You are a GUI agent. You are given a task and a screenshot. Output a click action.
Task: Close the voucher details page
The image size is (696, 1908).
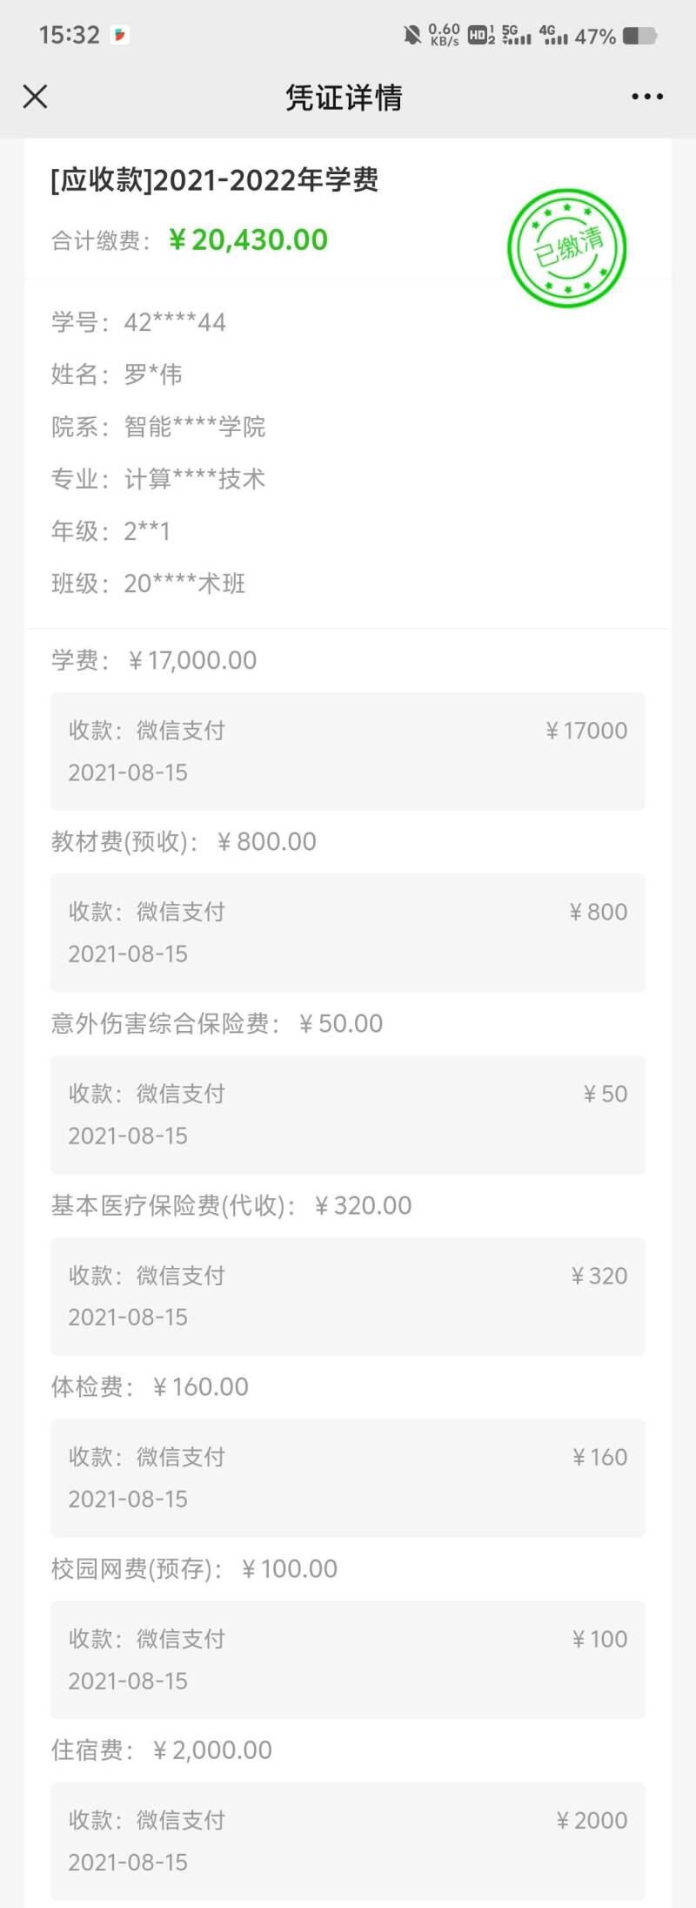(x=35, y=97)
